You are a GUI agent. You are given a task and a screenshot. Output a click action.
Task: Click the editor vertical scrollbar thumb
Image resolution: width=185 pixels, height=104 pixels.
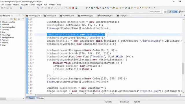[183, 68]
